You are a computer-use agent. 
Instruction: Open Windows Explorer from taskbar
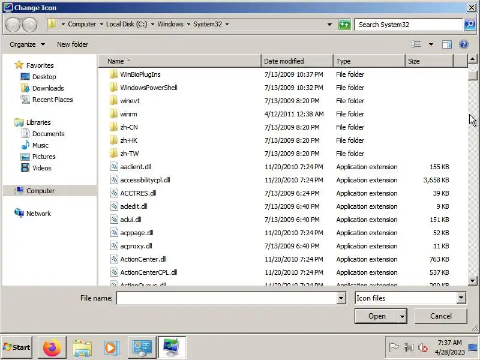click(82, 347)
